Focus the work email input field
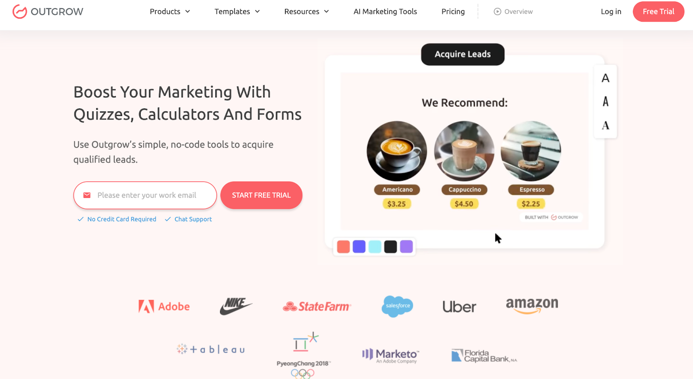Viewport: 693px width, 379px height. coord(145,195)
